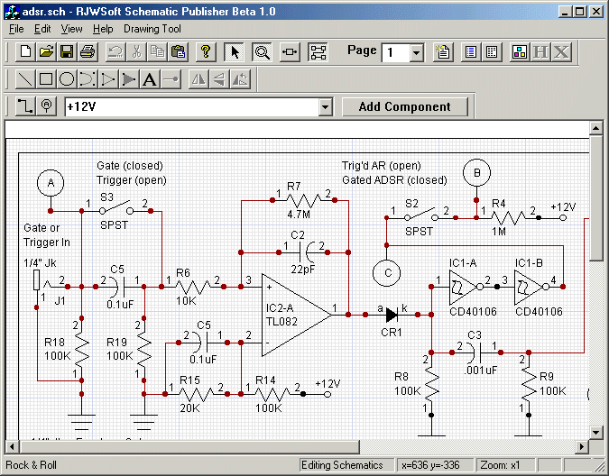Viewport: 609px width, 476px height.
Task: Click the Add Component button
Action: (404, 107)
